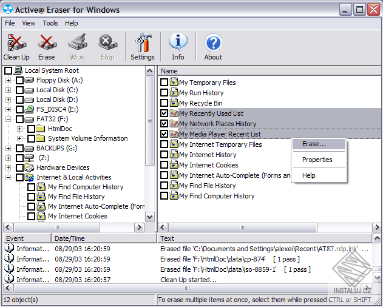383x307 pixels.
Task: Select the network drive (Z:) icon
Action: (x=29, y=158)
